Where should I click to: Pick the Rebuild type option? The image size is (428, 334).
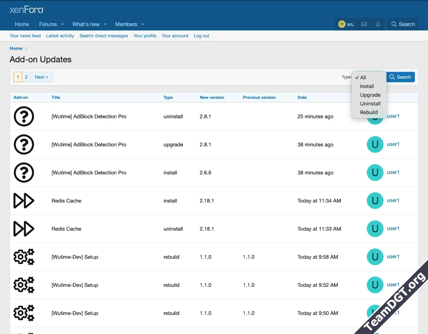pyautogui.click(x=369, y=112)
